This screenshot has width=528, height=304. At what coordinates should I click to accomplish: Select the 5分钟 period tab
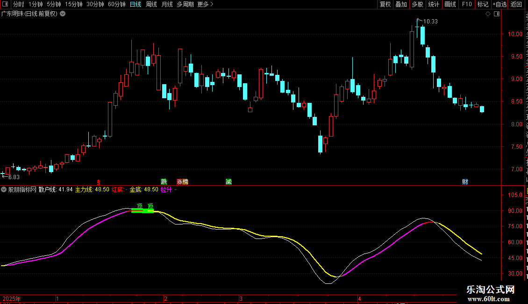(x=54, y=4)
